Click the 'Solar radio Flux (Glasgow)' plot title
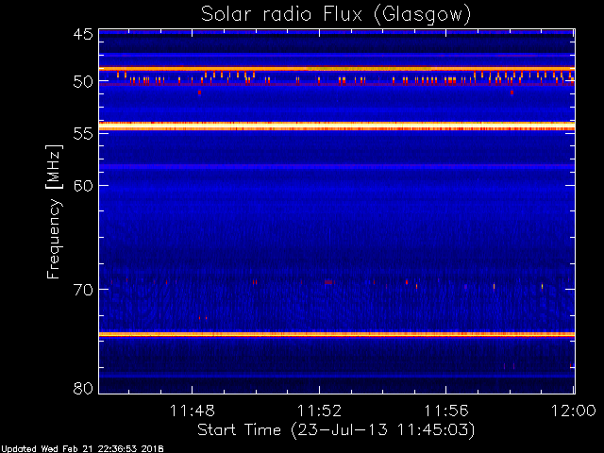The height and width of the screenshot is (453, 604). [335, 14]
